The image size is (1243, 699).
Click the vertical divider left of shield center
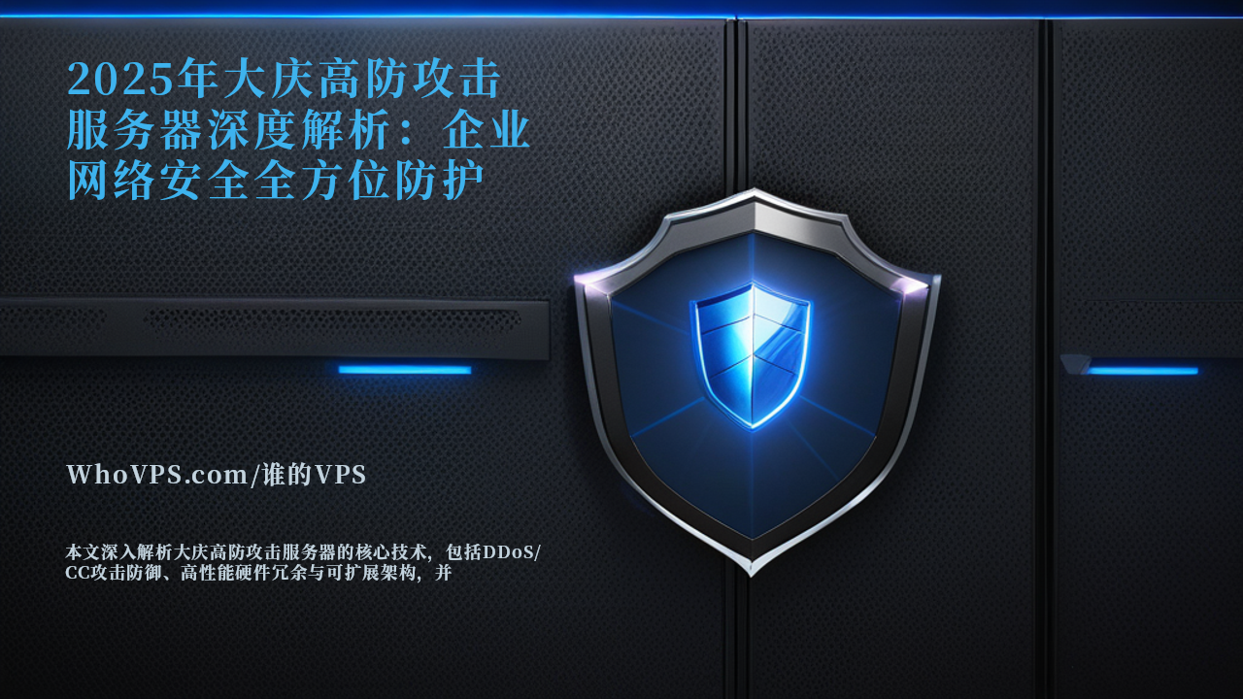click(736, 349)
